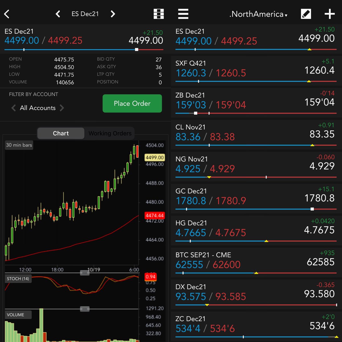Viewport: 342px width, 342px height.
Task: Switch to next contract after ES Dec21
Action: pyautogui.click(x=113, y=14)
